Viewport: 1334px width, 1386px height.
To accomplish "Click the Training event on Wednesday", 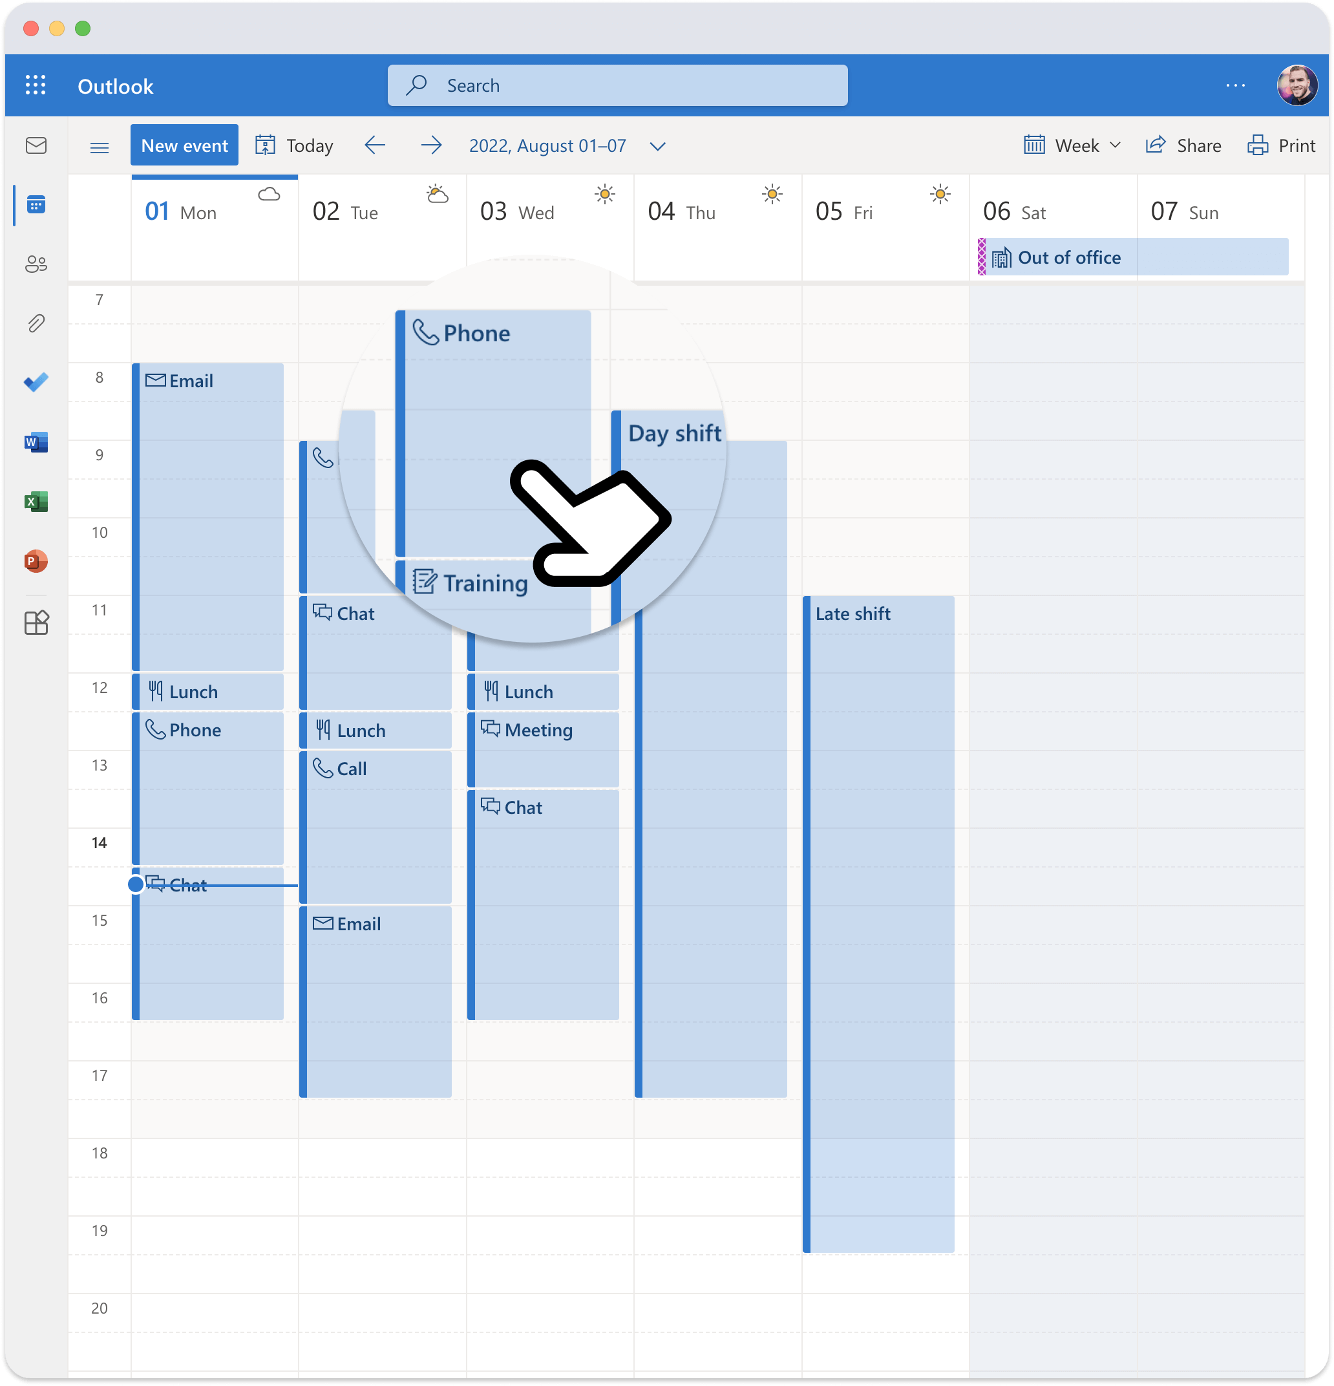I will [483, 582].
